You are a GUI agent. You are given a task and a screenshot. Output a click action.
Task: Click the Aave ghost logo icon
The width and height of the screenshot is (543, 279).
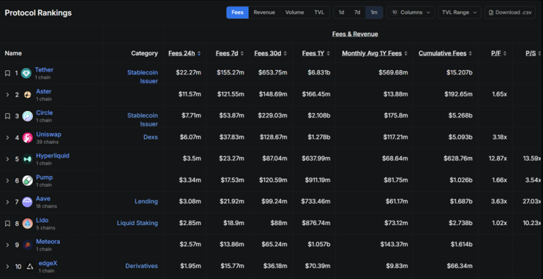click(28, 202)
